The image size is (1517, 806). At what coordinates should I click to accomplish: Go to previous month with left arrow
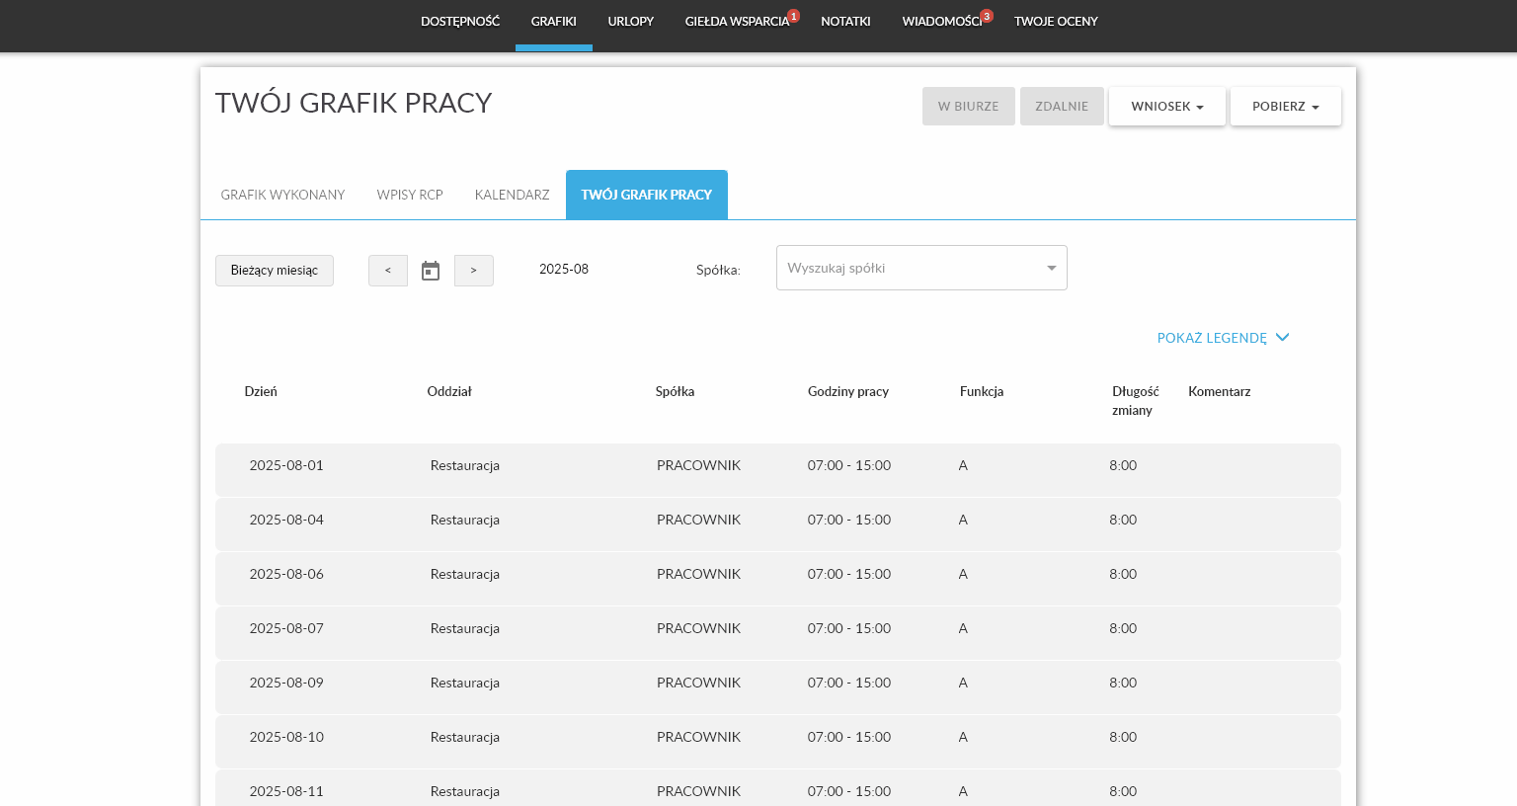coord(388,271)
